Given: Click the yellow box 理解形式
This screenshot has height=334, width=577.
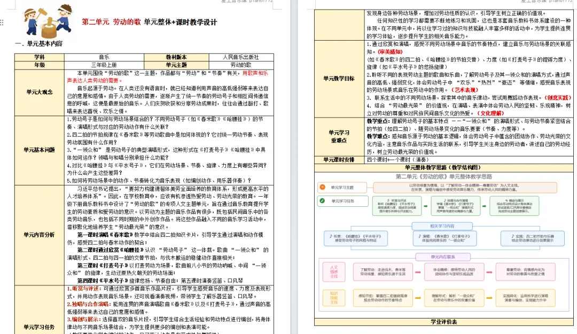Looking at the screenshot, I should coord(454,298).
